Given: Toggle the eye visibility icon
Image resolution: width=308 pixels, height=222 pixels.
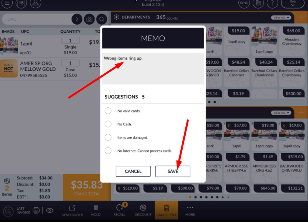Looking at the screenshot, I should click(x=50, y=210).
